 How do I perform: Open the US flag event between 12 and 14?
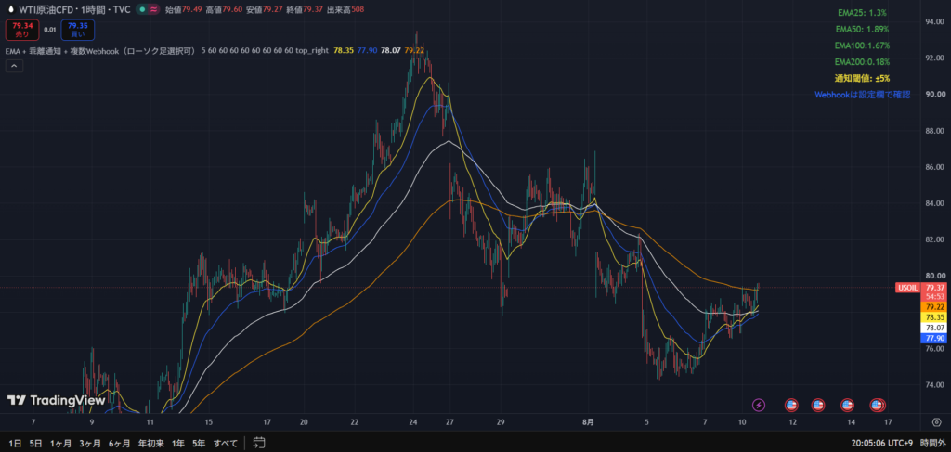818,405
